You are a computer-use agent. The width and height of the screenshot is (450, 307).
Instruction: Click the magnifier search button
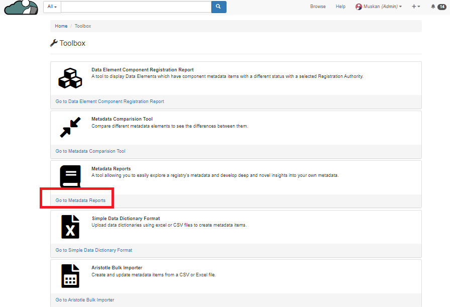point(218,7)
